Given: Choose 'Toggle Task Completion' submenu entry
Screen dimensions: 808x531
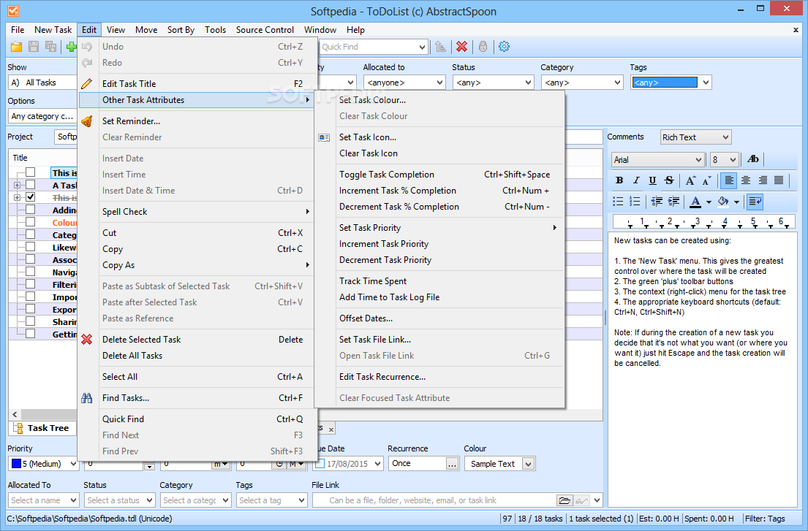Looking at the screenshot, I should (439, 175).
